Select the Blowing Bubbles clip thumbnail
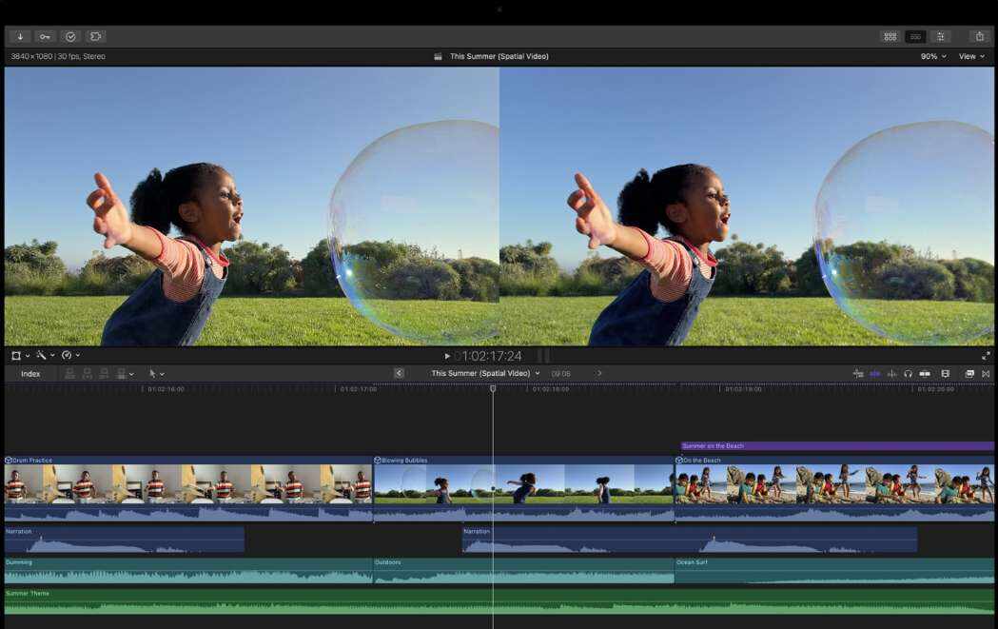Screen dimensions: 998x629 523,483
